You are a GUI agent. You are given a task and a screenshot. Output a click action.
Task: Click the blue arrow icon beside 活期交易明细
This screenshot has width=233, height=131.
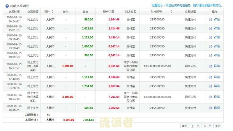[7, 6]
